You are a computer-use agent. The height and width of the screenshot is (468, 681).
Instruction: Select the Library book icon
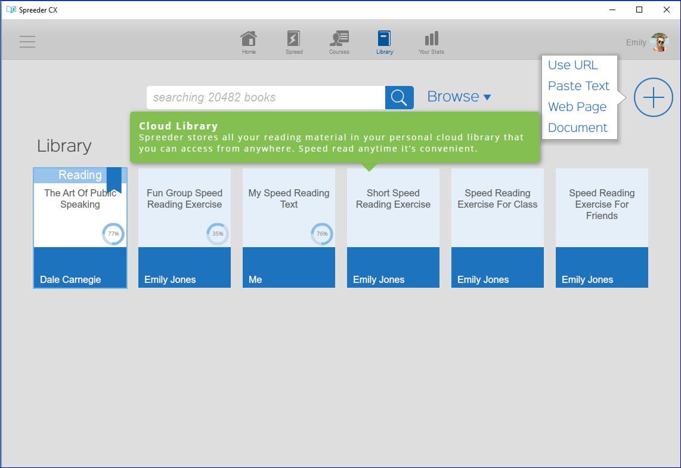tap(384, 39)
